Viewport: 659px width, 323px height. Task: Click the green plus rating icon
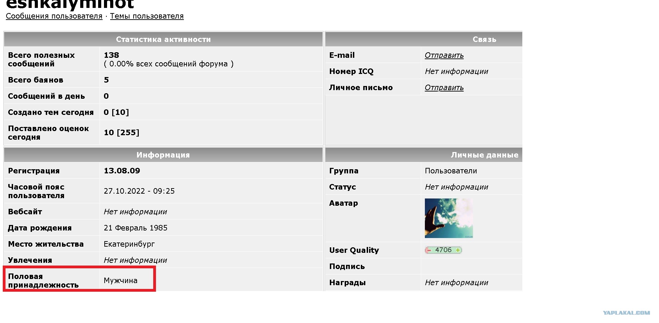coord(458,250)
